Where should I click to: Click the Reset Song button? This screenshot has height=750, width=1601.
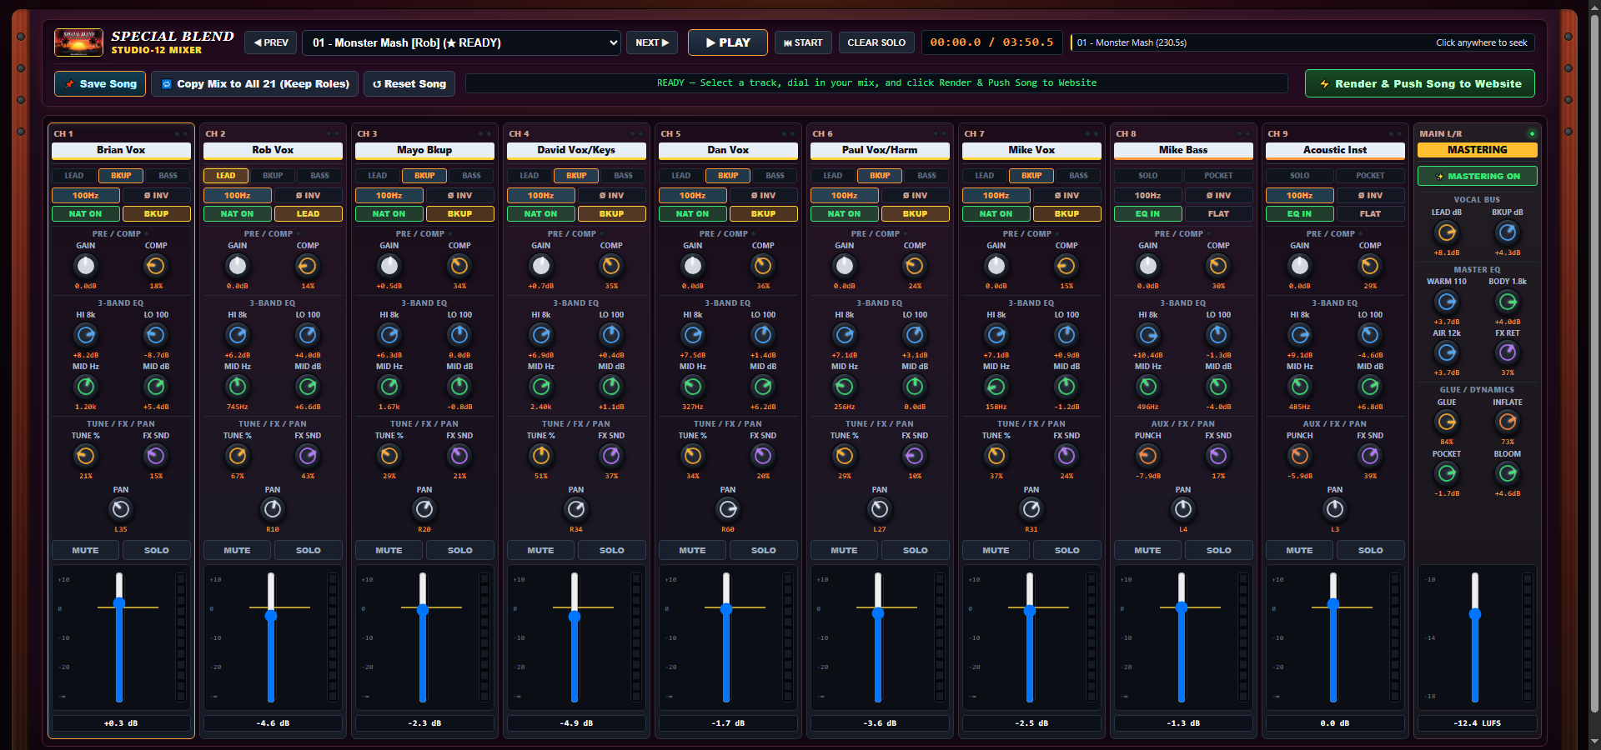coord(409,83)
